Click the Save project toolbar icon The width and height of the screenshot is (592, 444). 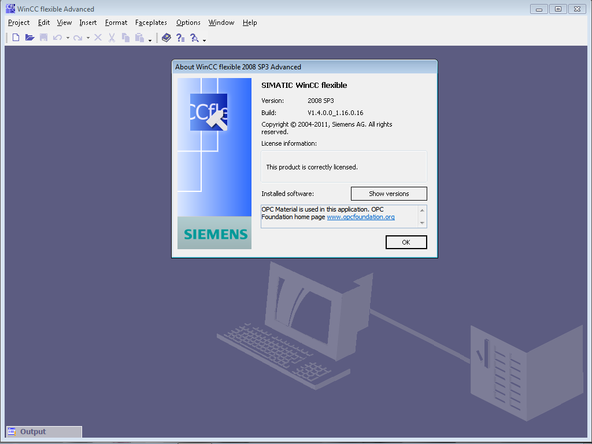coord(44,37)
